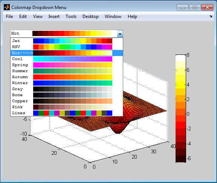
Task: Select the Lines colormap entry
Action: tap(67, 113)
